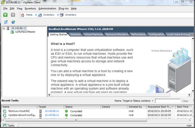Screen dimensions: 195x128
Task: Switch to the Summary tab
Action: (x=76, y=35)
